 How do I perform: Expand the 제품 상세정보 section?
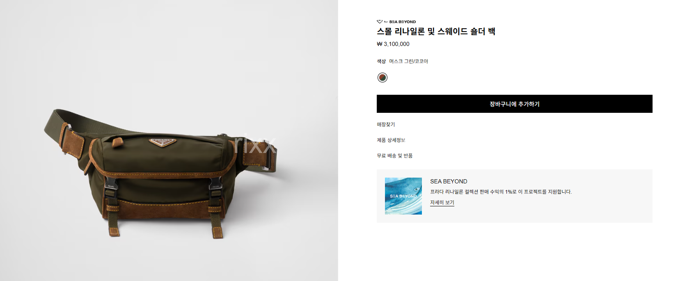(391, 140)
